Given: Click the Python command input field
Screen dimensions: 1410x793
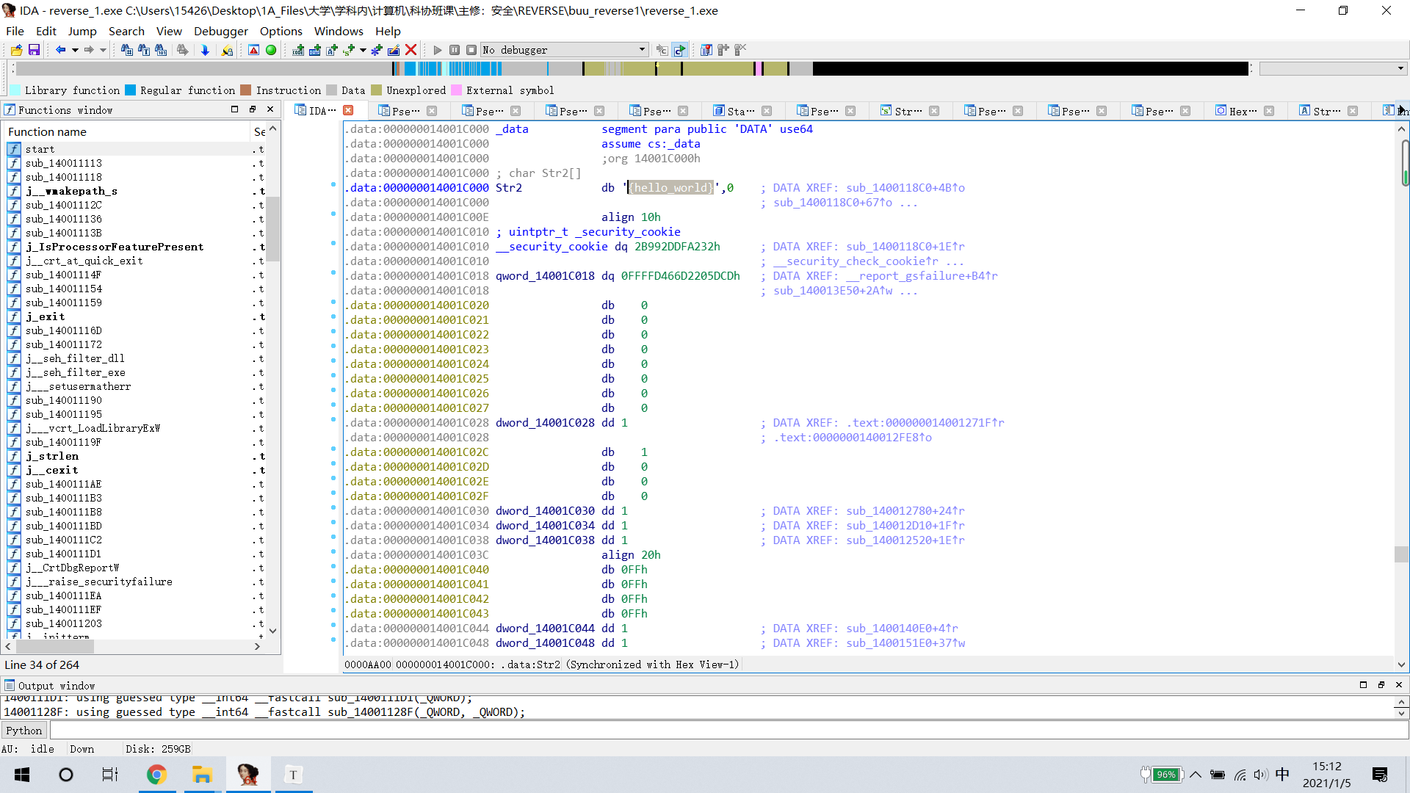Looking at the screenshot, I should click(727, 731).
